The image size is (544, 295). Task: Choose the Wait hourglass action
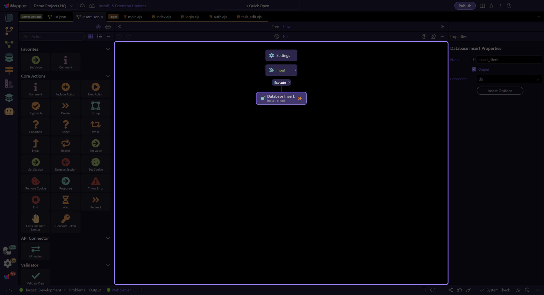[65, 200]
